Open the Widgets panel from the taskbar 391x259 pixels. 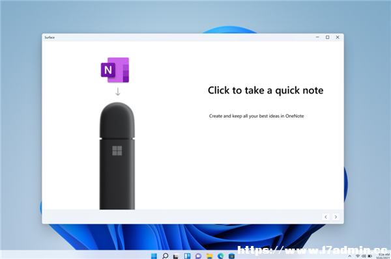[187, 256]
